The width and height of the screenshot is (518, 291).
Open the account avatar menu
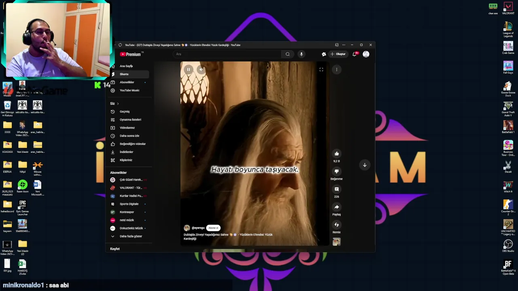coord(366,54)
